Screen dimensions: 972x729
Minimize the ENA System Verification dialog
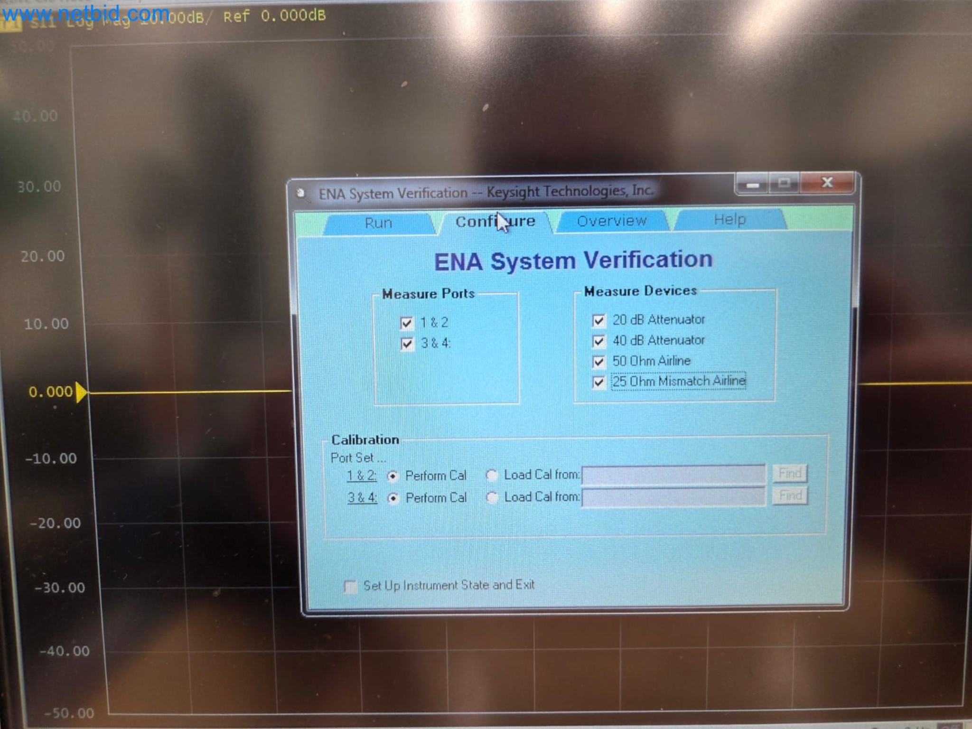753,184
